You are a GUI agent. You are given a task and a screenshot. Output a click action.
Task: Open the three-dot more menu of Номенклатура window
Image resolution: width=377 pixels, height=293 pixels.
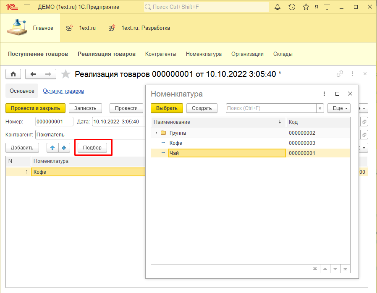(323, 94)
